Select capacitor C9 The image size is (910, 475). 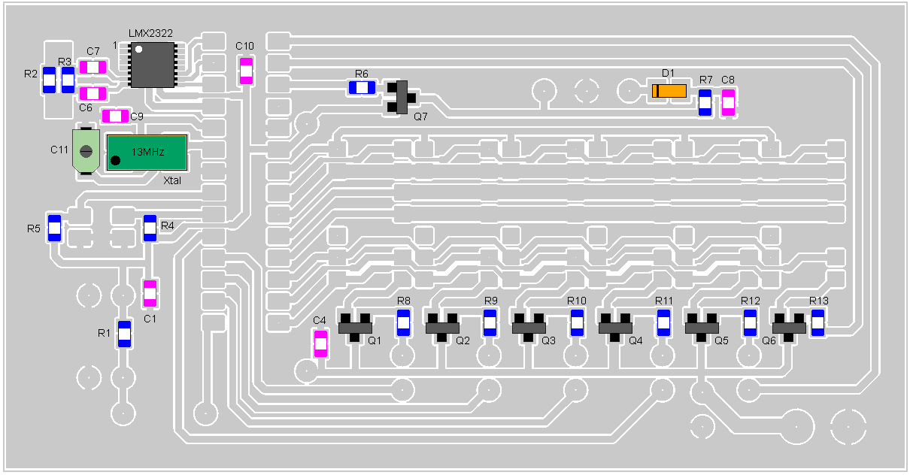tap(115, 116)
